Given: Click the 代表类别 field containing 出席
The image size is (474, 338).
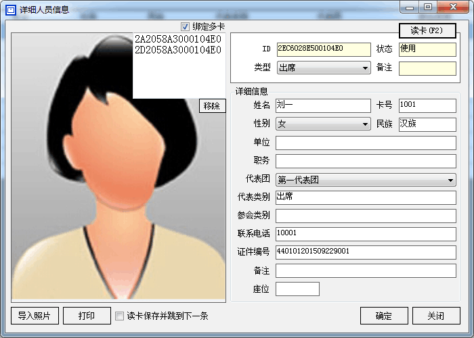Looking at the screenshot, I should coord(366,197).
